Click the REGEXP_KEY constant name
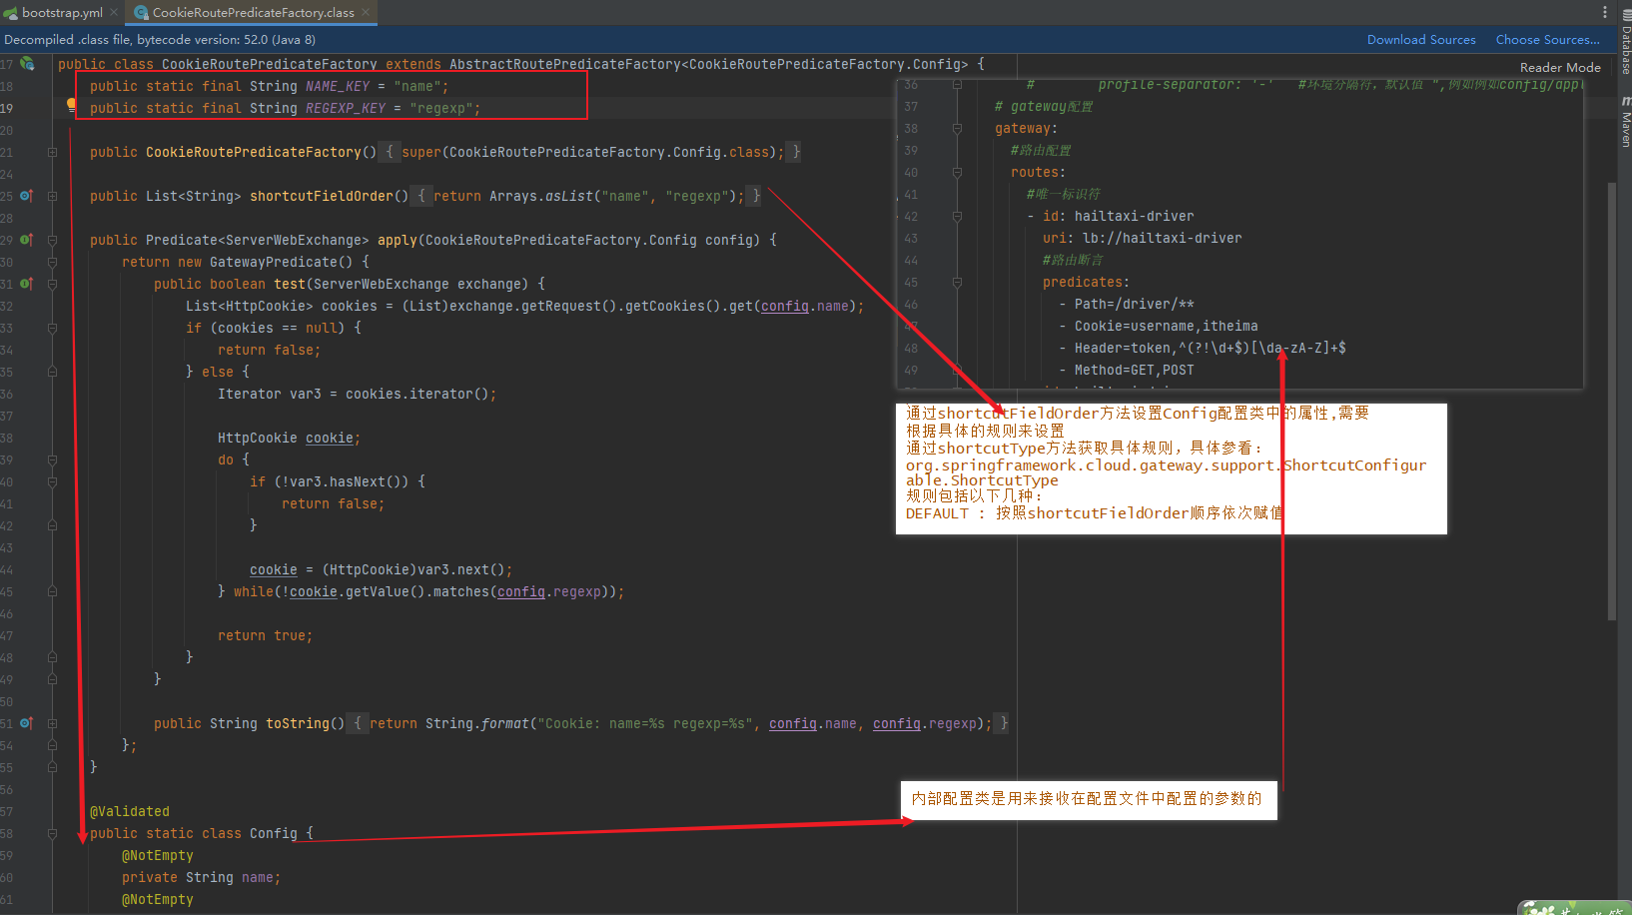This screenshot has height=915, width=1632. click(346, 108)
